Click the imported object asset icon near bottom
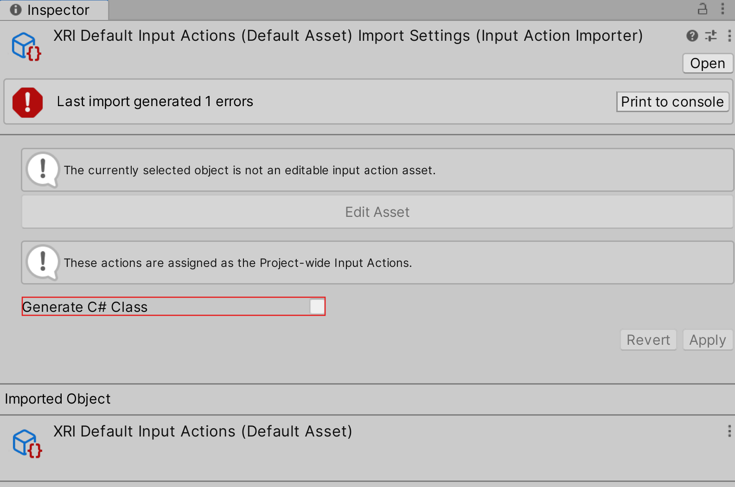This screenshot has width=735, height=487. pos(26,444)
